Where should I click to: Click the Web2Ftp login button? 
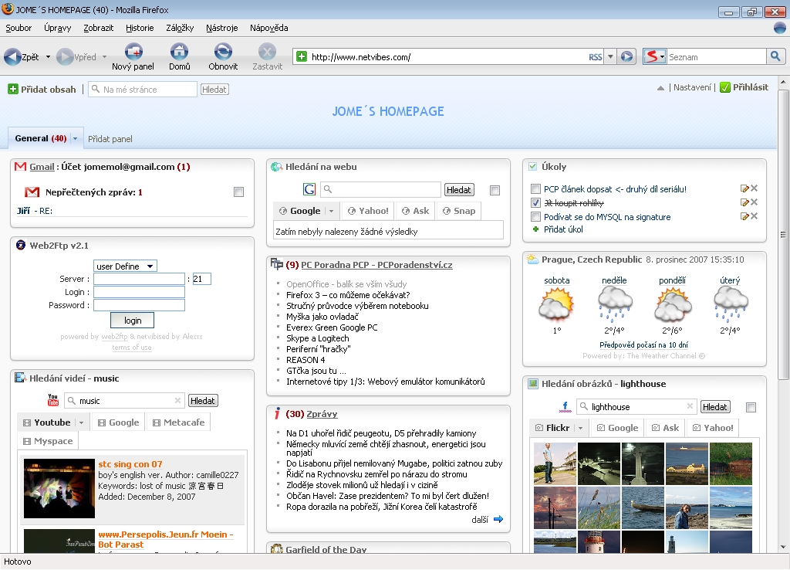tap(133, 321)
